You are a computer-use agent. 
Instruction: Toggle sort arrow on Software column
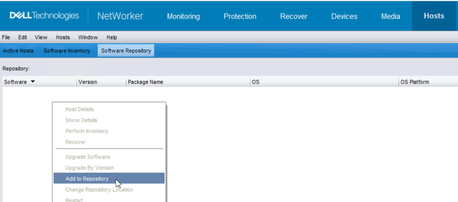[32, 82]
